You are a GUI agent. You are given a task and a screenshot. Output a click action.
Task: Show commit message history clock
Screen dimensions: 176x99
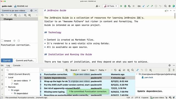(19, 41)
